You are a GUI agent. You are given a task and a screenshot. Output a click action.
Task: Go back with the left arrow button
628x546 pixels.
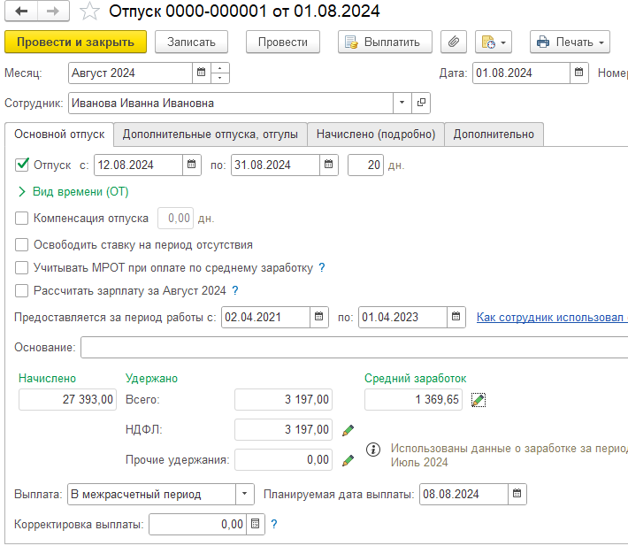coord(21,11)
